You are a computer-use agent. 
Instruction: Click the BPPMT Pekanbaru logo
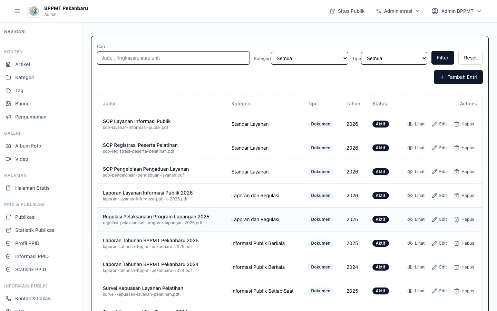tap(34, 11)
